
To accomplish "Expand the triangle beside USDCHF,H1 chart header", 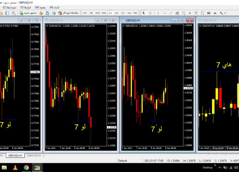I will [x=200, y=26].
